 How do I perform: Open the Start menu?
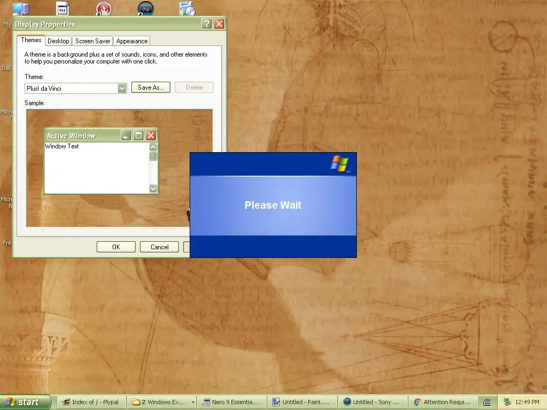[25, 402]
